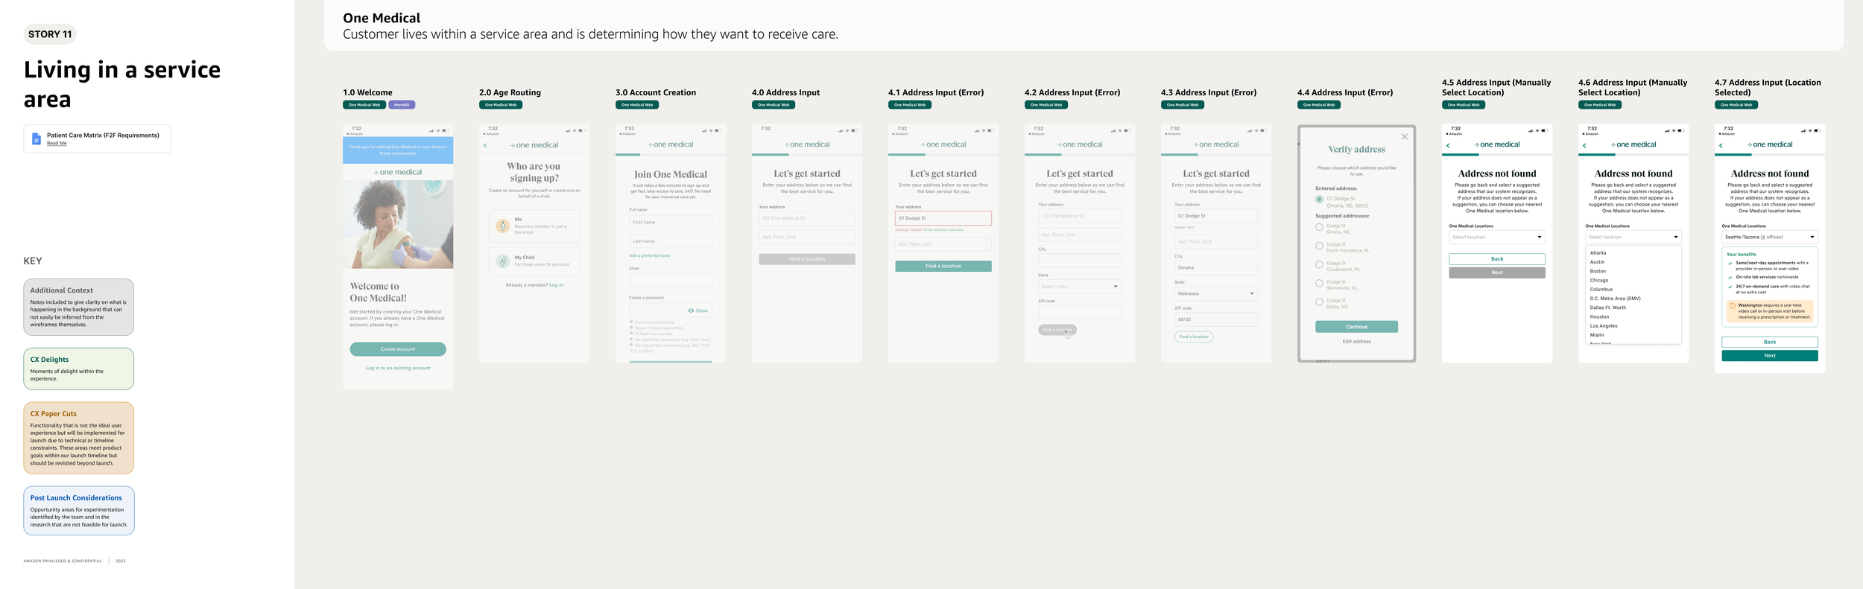Select the Dodge St Ripley, MS radio
1863x589 pixels.
coord(1319,302)
